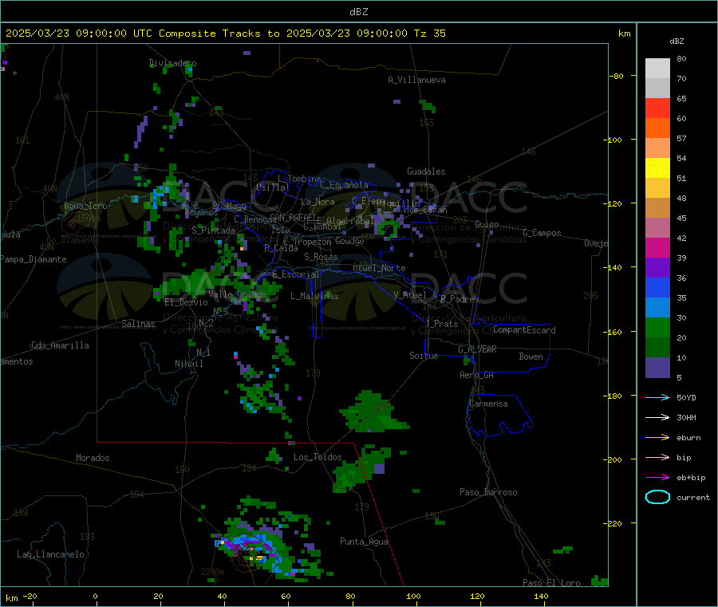Click the 2200m elevation label near bottom
This screenshot has width=718, height=607.
coord(212,572)
